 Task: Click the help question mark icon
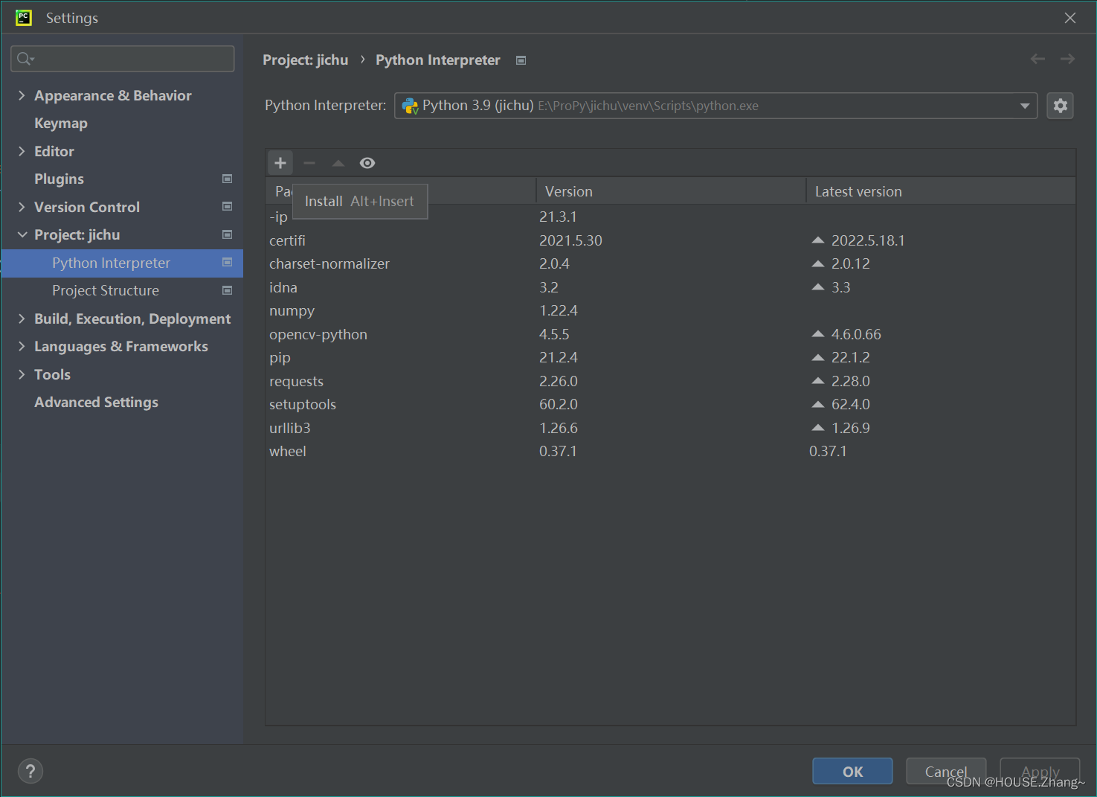tap(30, 771)
